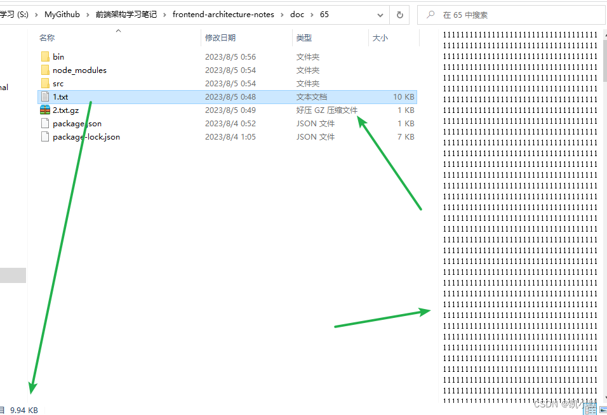Image resolution: width=607 pixels, height=415 pixels.
Task: Select the 1.txt file name
Action: tap(60, 96)
